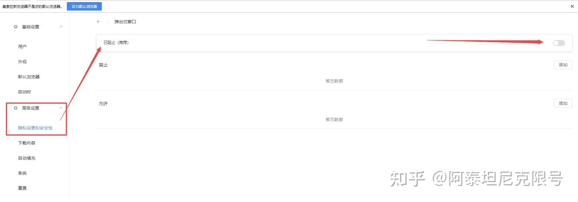Open the 用户 settings page
This screenshot has height=202, width=578.
[x=22, y=47]
